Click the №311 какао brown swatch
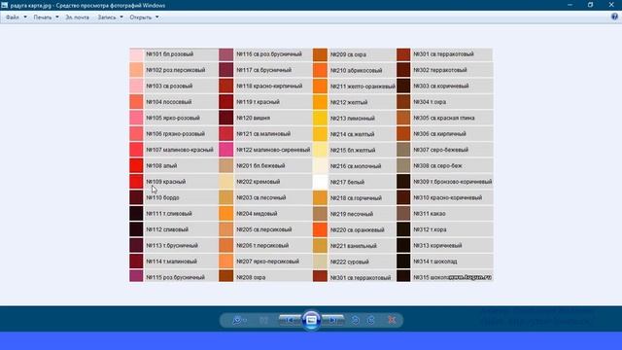This screenshot has height=350, width=622. pyautogui.click(x=403, y=214)
